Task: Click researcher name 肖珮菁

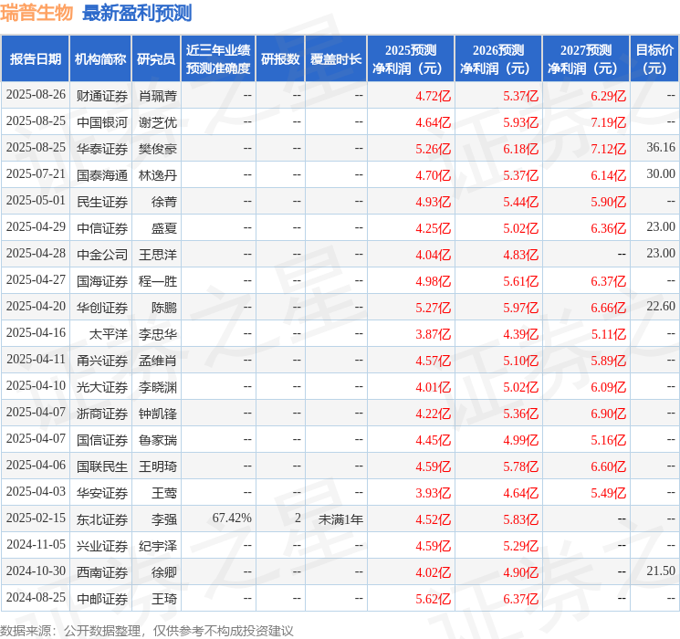Action: tap(158, 96)
